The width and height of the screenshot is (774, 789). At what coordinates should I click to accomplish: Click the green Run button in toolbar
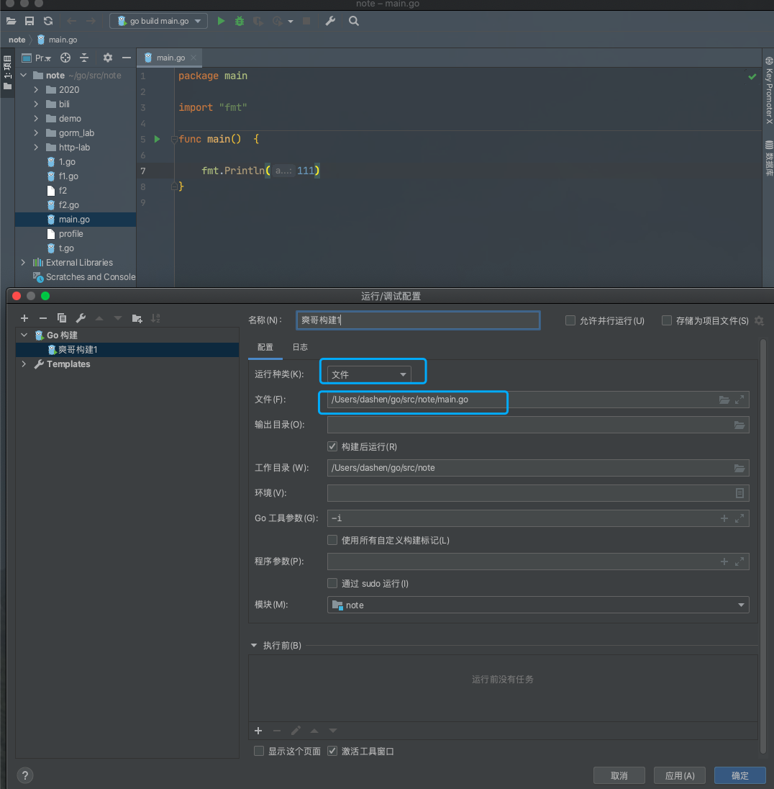pyautogui.click(x=222, y=22)
